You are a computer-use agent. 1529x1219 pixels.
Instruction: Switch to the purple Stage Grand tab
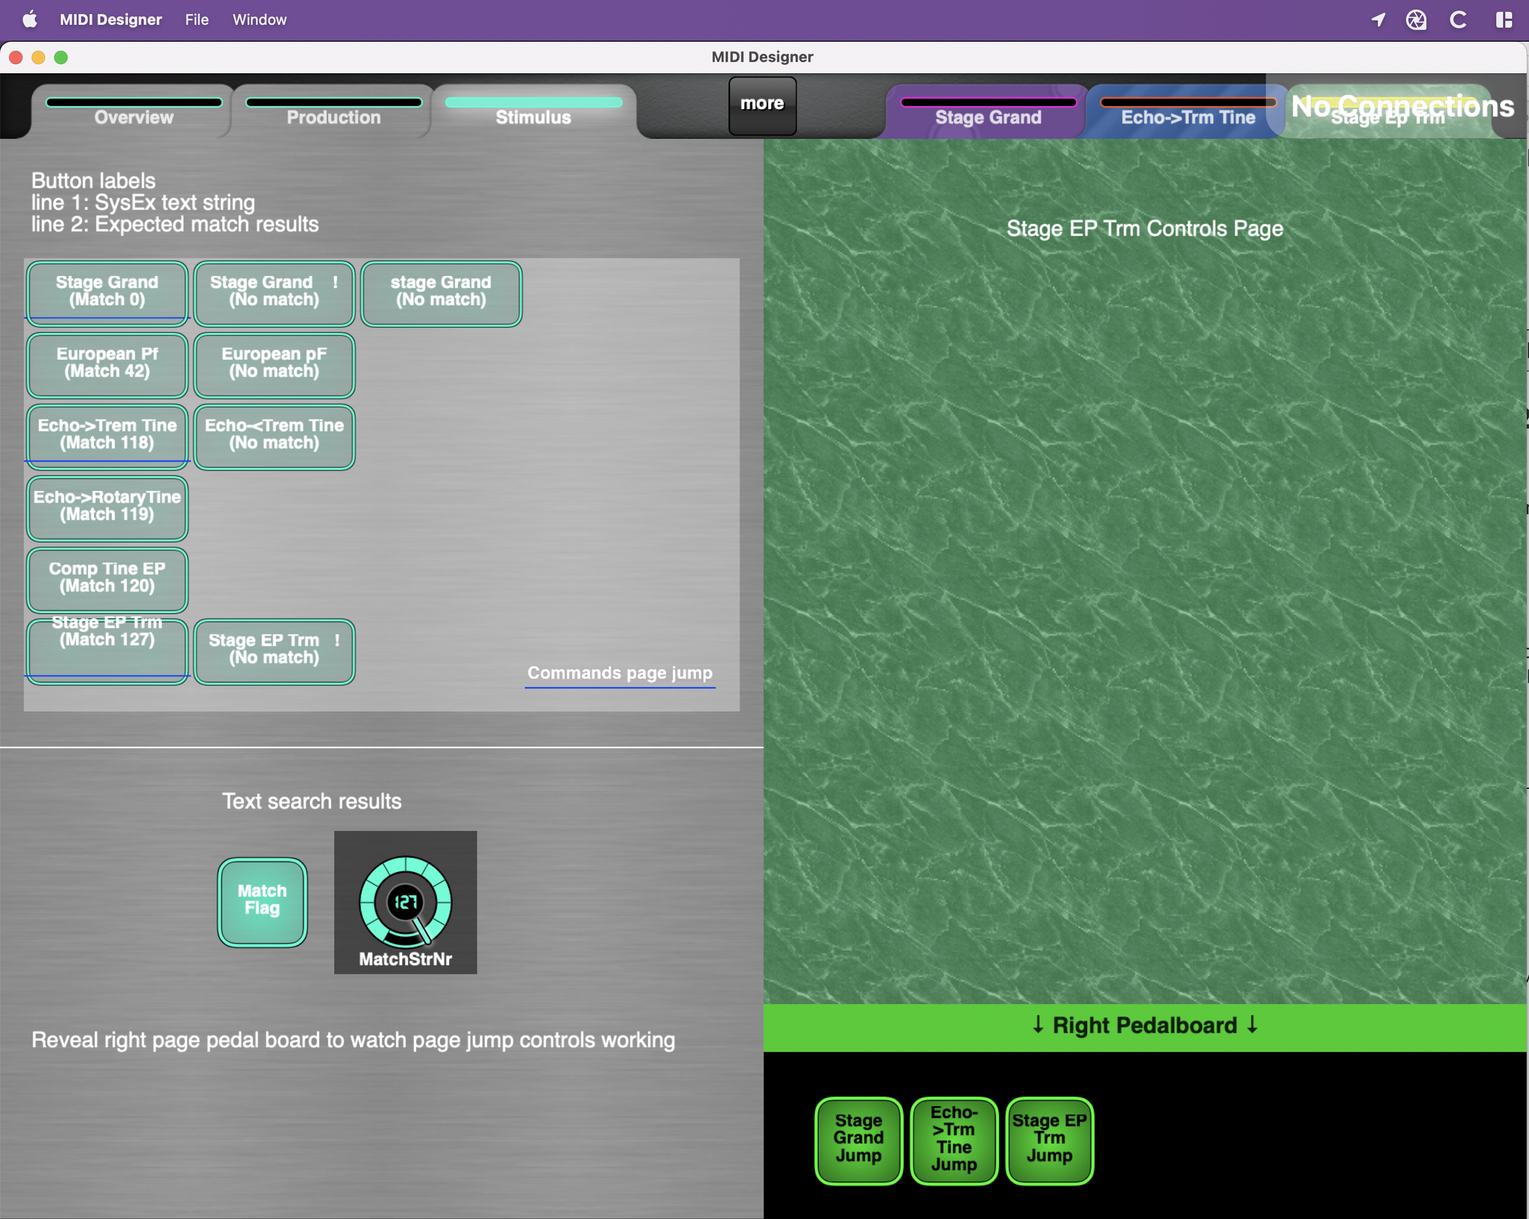pos(988,111)
